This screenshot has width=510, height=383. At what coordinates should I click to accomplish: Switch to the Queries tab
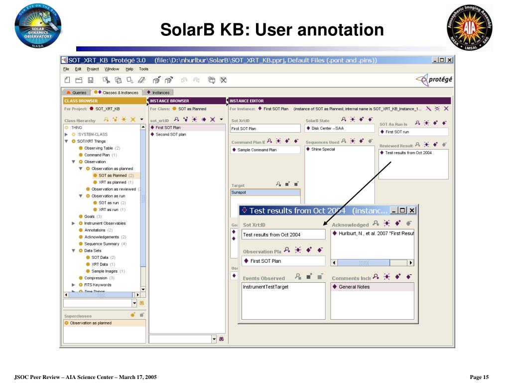77,92
